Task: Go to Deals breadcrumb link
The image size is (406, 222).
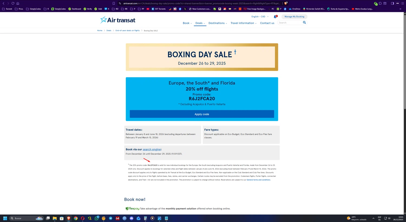Action: click(x=109, y=31)
